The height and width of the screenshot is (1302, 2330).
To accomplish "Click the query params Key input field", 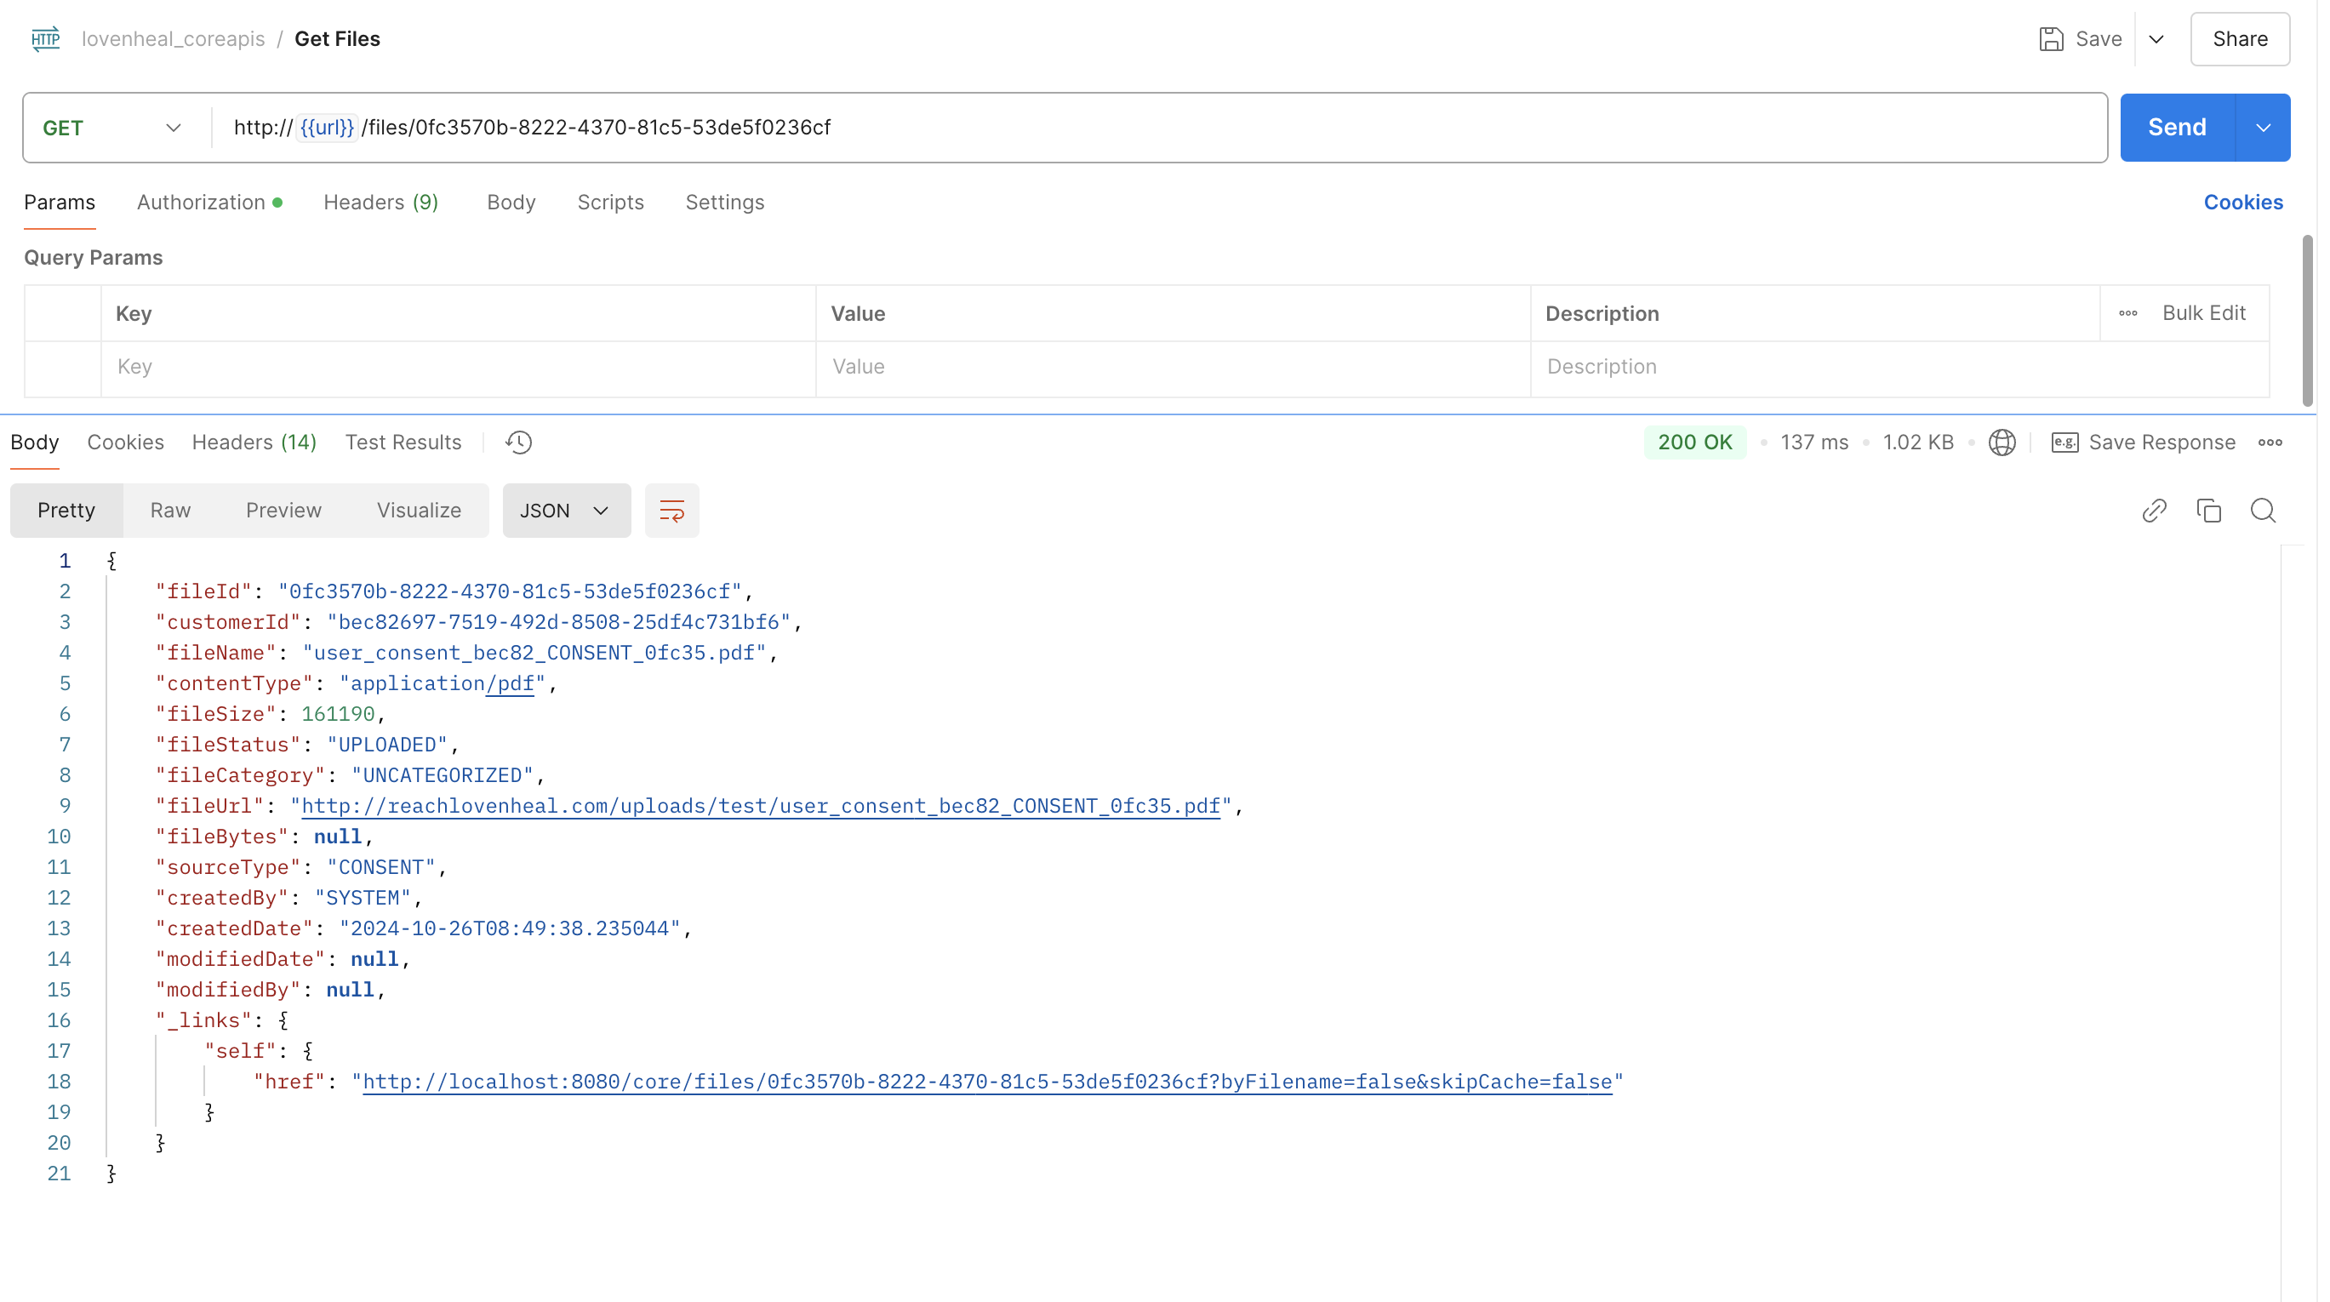I will coord(459,368).
